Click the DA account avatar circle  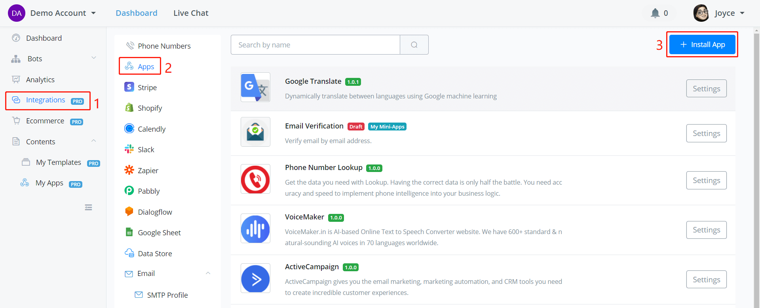coord(17,13)
